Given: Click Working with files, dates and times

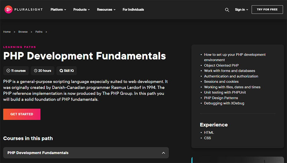Looking at the screenshot, I should [x=232, y=87].
